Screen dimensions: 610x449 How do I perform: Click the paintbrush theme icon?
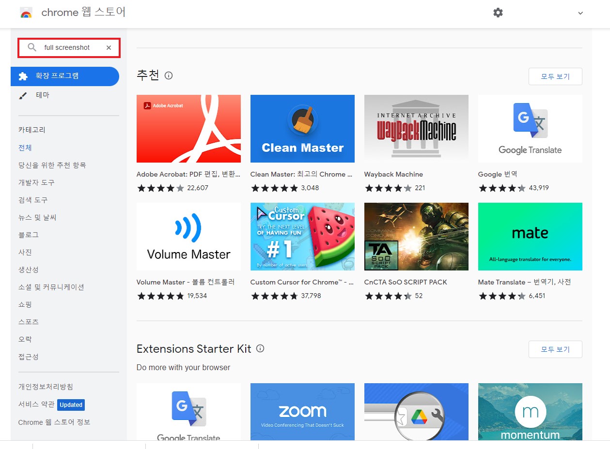(23, 95)
